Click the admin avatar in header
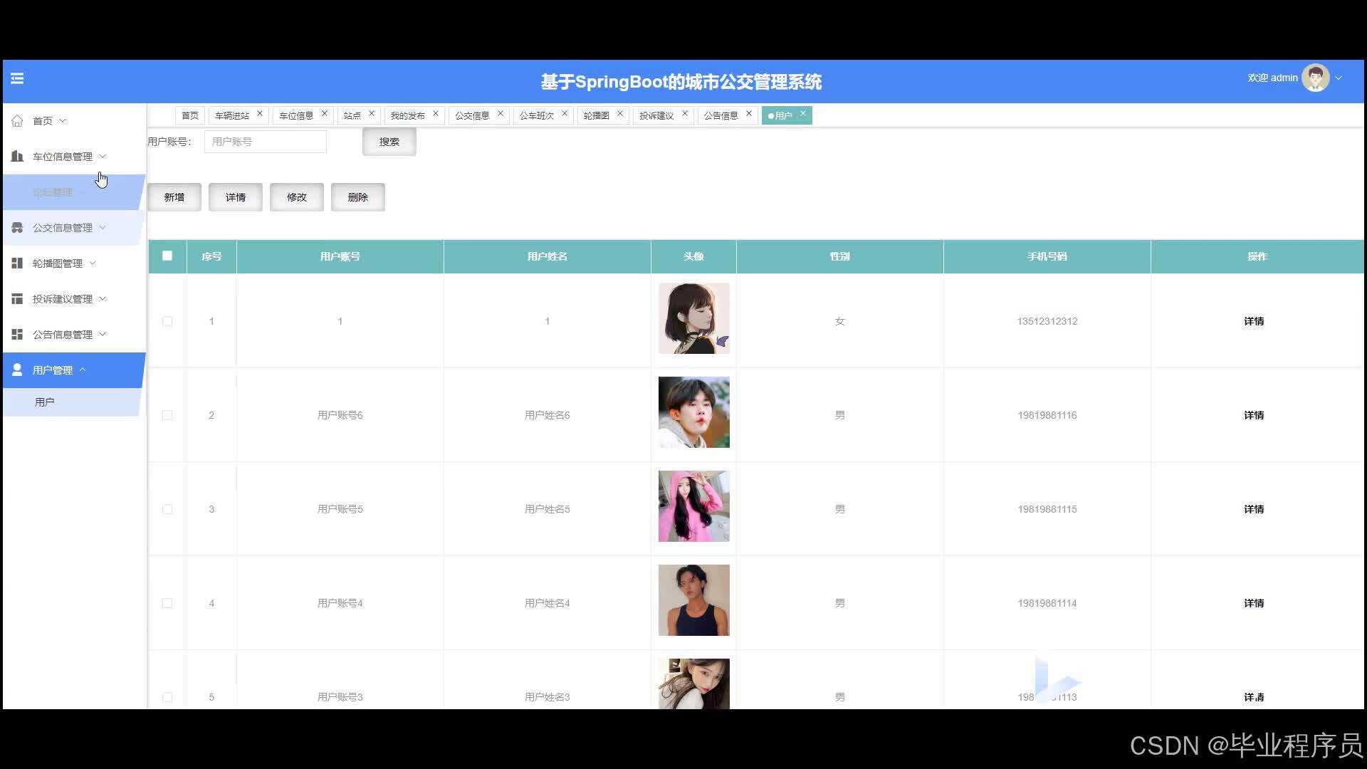 pyautogui.click(x=1314, y=78)
